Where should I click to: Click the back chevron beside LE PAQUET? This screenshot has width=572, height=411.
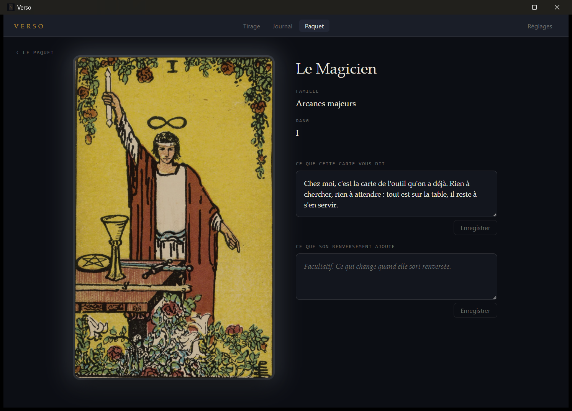17,53
